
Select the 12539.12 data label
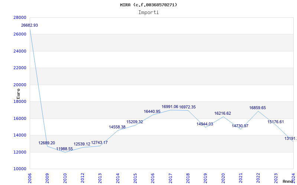coord(82,144)
